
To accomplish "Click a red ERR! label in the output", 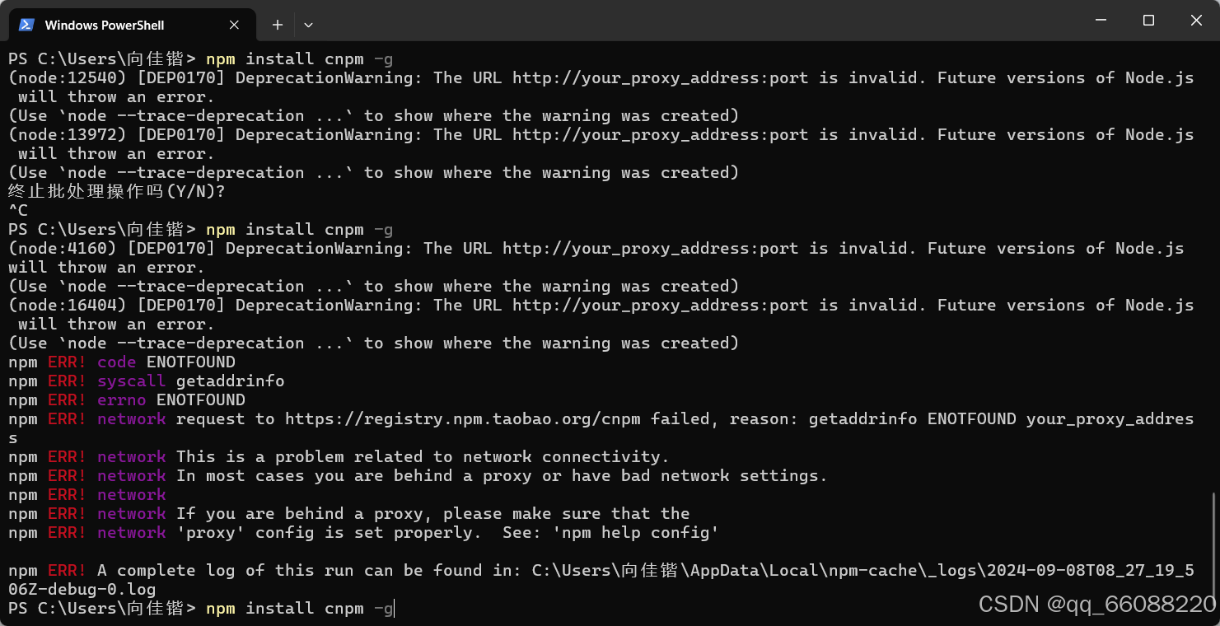I will pos(66,362).
